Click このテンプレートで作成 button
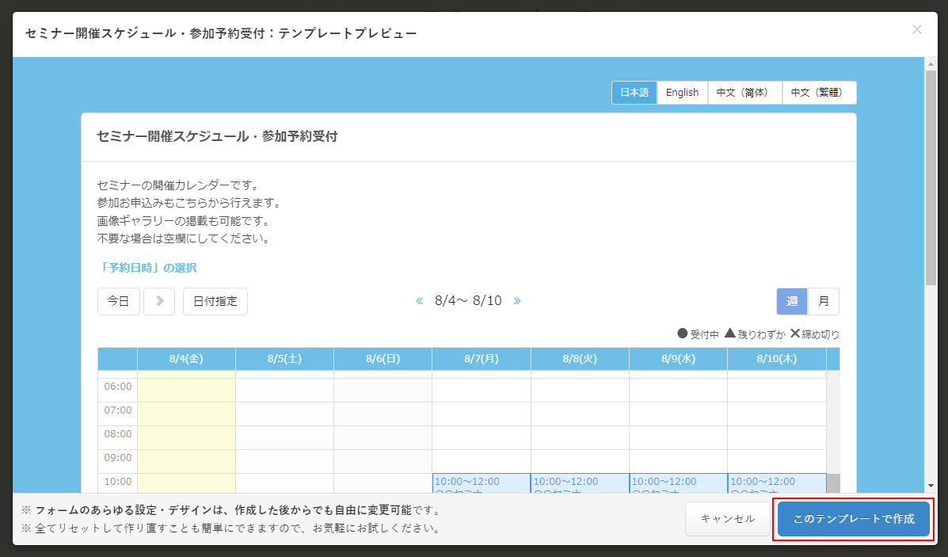Image resolution: width=948 pixels, height=557 pixels. click(854, 519)
